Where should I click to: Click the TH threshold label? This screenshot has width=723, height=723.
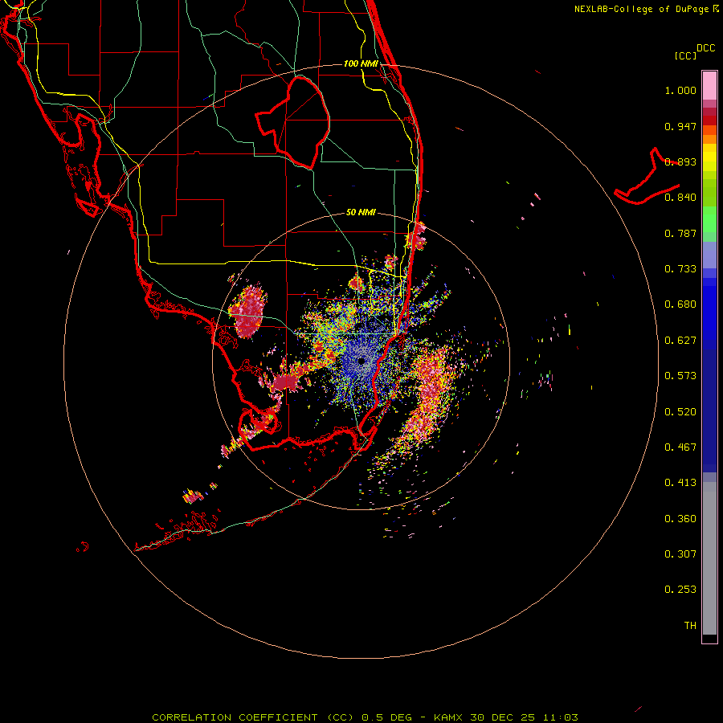pos(690,626)
